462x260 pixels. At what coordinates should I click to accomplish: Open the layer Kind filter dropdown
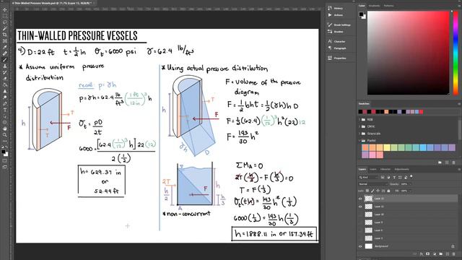[368, 177]
